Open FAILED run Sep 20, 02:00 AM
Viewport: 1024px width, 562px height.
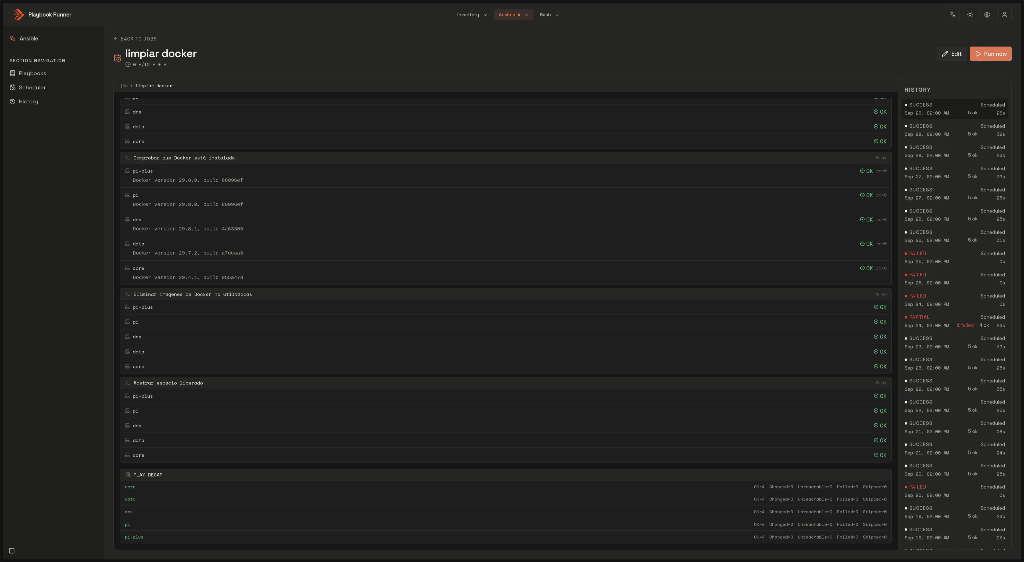point(954,491)
